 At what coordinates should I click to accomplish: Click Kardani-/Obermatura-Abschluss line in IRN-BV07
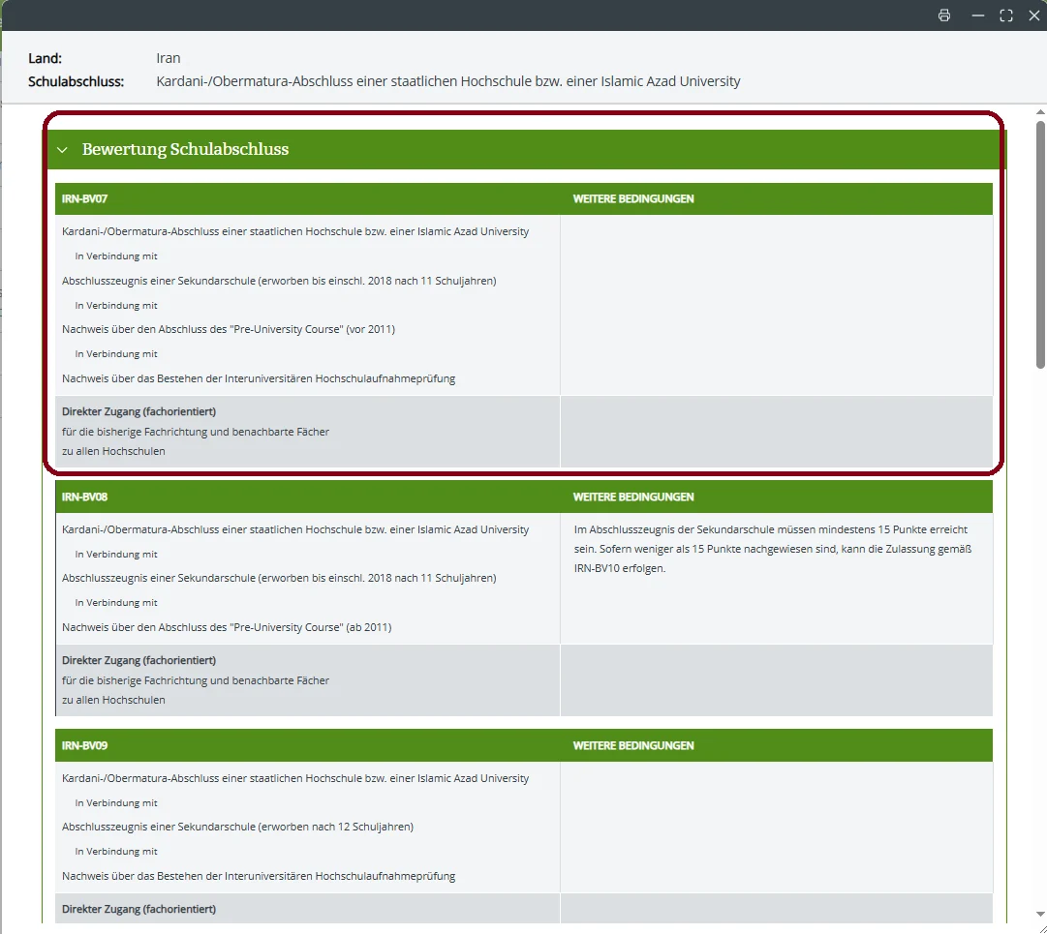pyautogui.click(x=295, y=231)
